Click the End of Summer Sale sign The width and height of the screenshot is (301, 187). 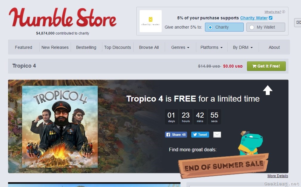click(223, 165)
